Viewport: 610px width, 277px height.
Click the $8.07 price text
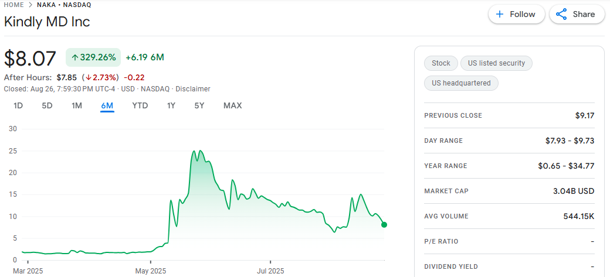pyautogui.click(x=30, y=58)
